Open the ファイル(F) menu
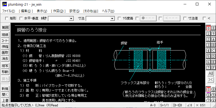 pyautogui.click(x=9, y=11)
